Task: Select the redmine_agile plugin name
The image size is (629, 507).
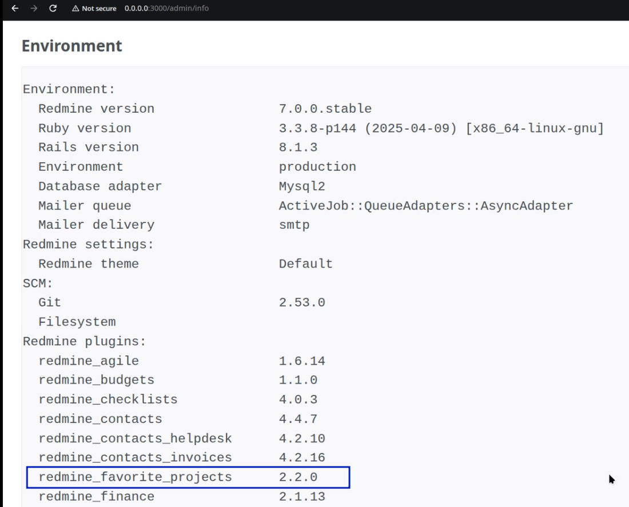Action: point(89,361)
